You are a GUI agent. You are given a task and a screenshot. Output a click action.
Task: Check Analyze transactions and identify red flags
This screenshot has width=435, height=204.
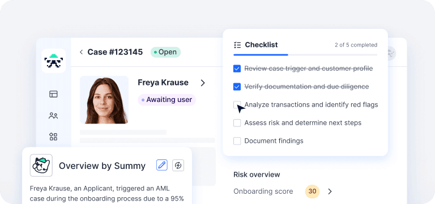[x=237, y=105]
